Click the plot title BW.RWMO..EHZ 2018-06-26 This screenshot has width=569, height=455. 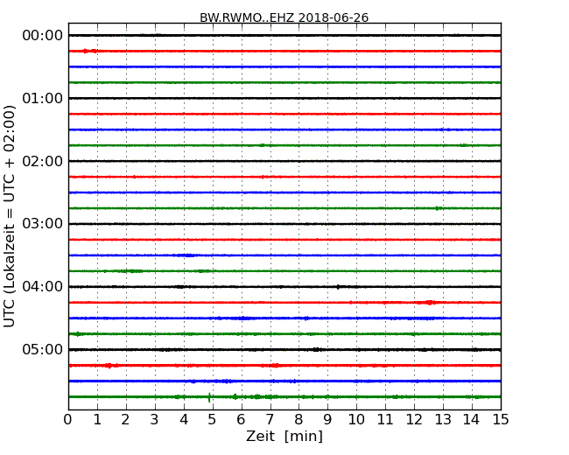[284, 17]
